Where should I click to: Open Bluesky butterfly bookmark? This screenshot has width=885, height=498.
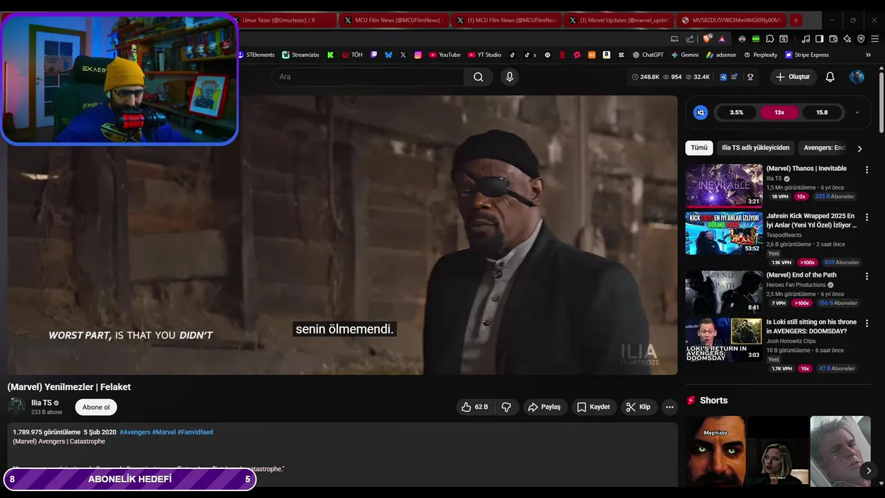tap(389, 55)
